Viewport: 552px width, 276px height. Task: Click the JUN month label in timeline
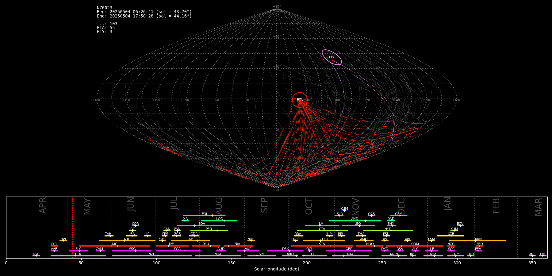click(x=131, y=204)
